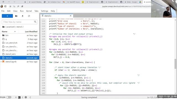Create a new folder with the folder icon

pyautogui.click(x=16, y=16)
